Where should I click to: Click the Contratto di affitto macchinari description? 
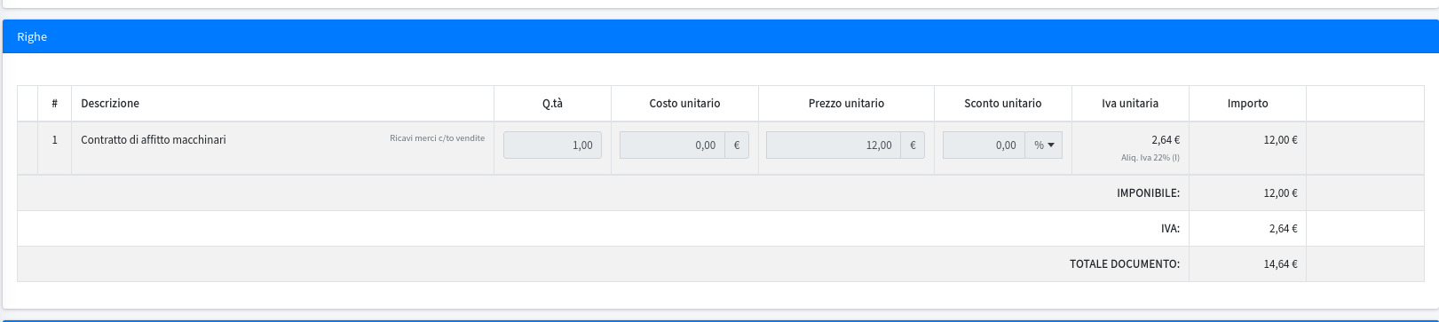click(154, 140)
